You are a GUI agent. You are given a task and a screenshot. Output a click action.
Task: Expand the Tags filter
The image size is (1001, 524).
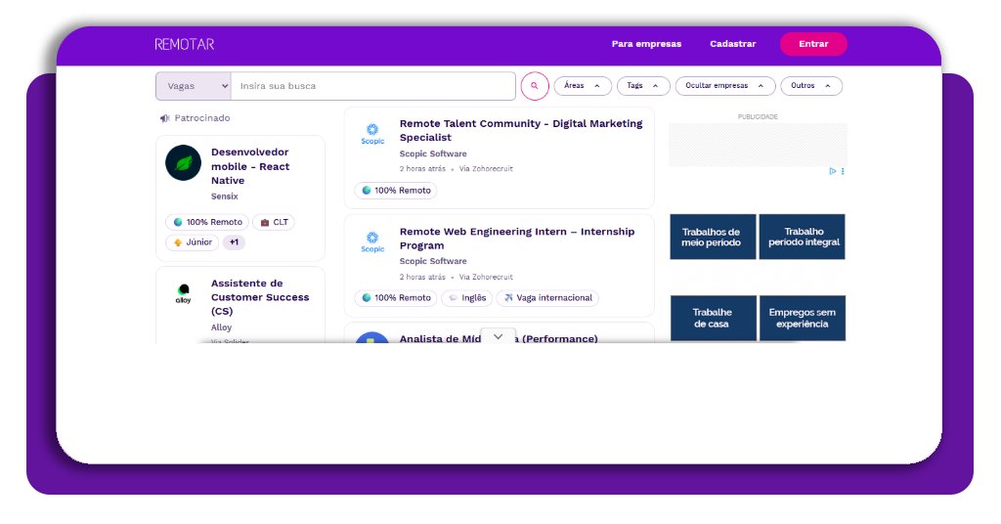pyautogui.click(x=643, y=85)
